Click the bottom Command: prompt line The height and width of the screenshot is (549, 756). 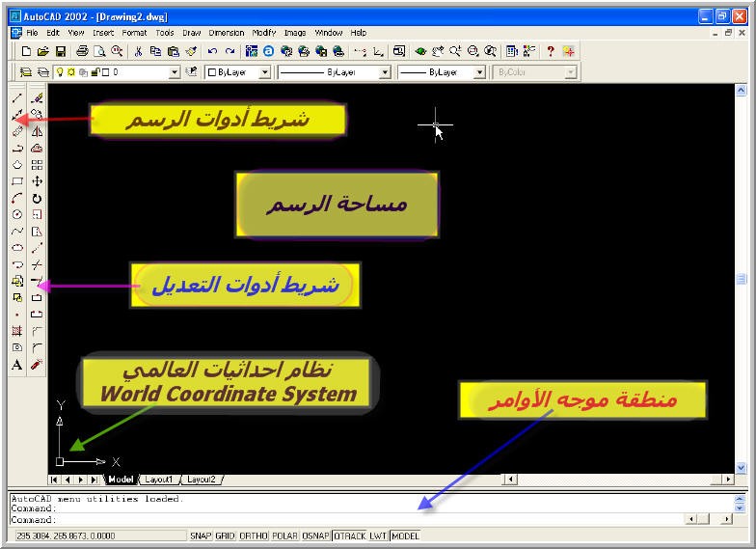click(346, 519)
